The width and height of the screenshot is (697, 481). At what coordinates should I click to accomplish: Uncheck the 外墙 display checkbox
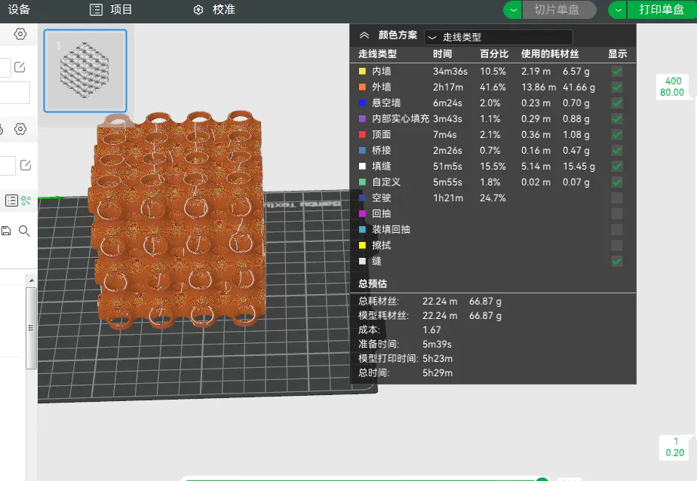616,87
